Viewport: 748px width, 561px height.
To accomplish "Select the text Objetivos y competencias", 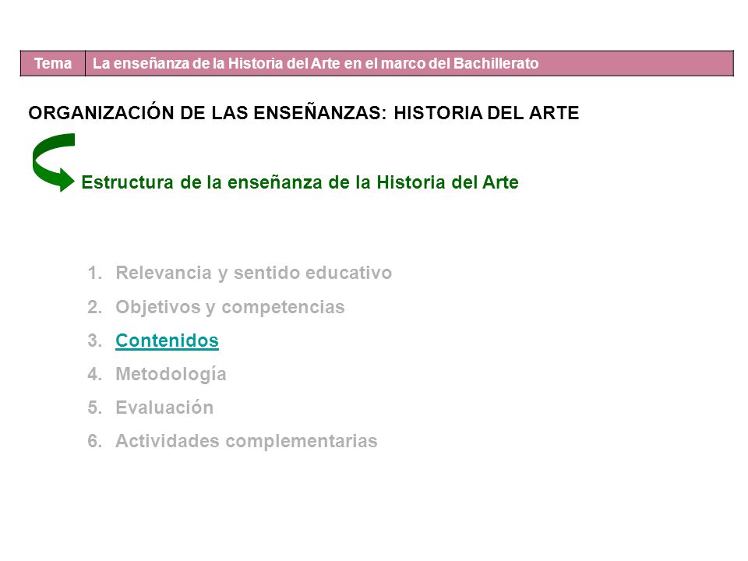I will (230, 307).
